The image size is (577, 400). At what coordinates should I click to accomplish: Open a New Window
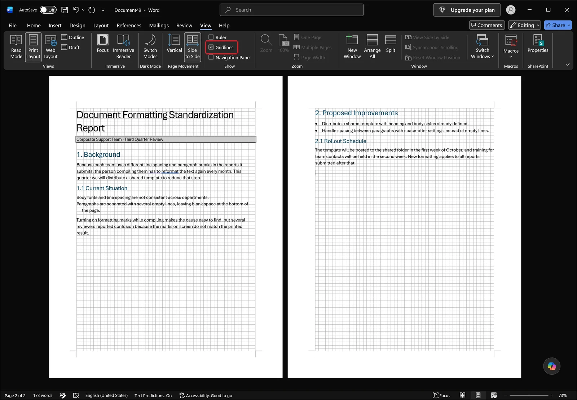(352, 47)
